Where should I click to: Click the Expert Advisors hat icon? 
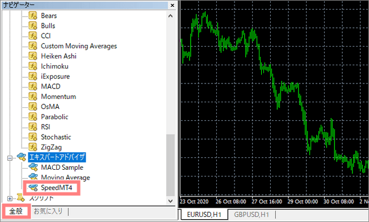point(22,157)
